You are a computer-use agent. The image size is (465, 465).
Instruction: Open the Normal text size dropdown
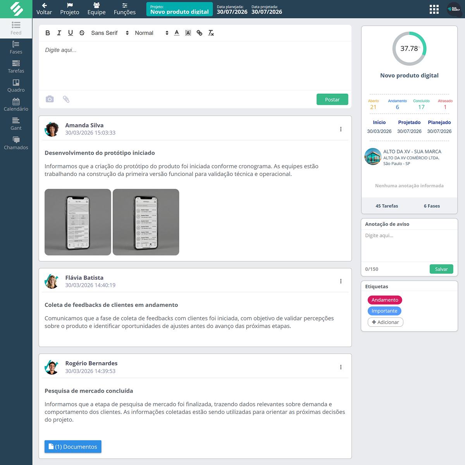click(151, 33)
